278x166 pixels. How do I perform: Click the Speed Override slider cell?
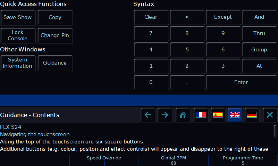[104, 160]
